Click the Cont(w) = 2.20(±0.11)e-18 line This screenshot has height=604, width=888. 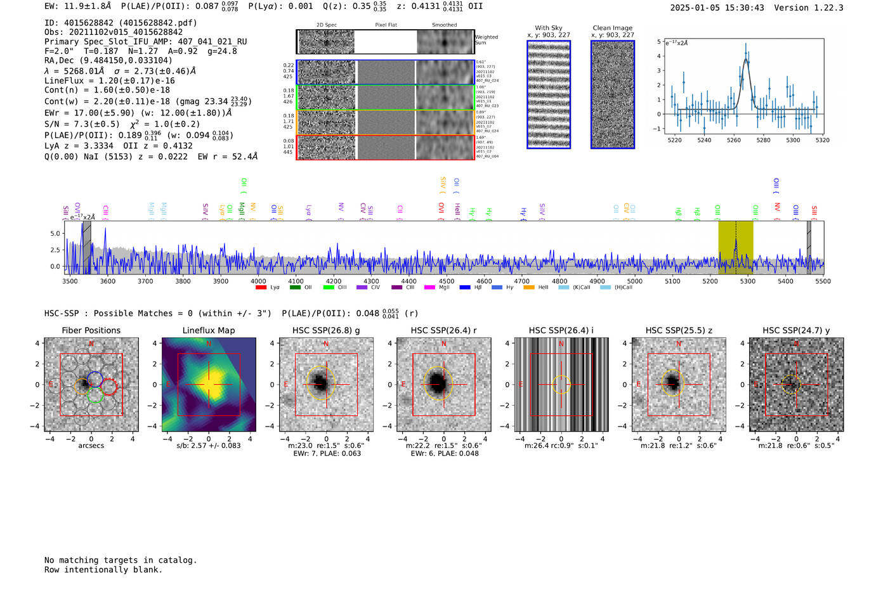pos(148,101)
